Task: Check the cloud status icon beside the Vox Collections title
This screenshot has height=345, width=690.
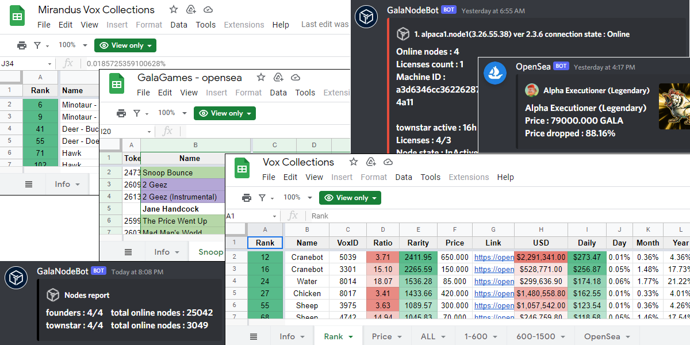Action: point(388,162)
